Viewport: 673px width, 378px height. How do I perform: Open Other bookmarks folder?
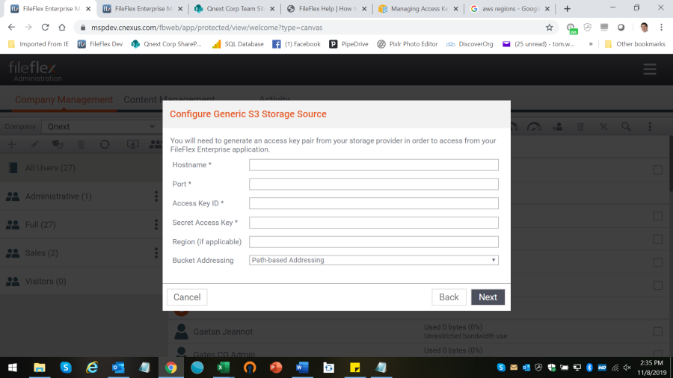click(635, 44)
